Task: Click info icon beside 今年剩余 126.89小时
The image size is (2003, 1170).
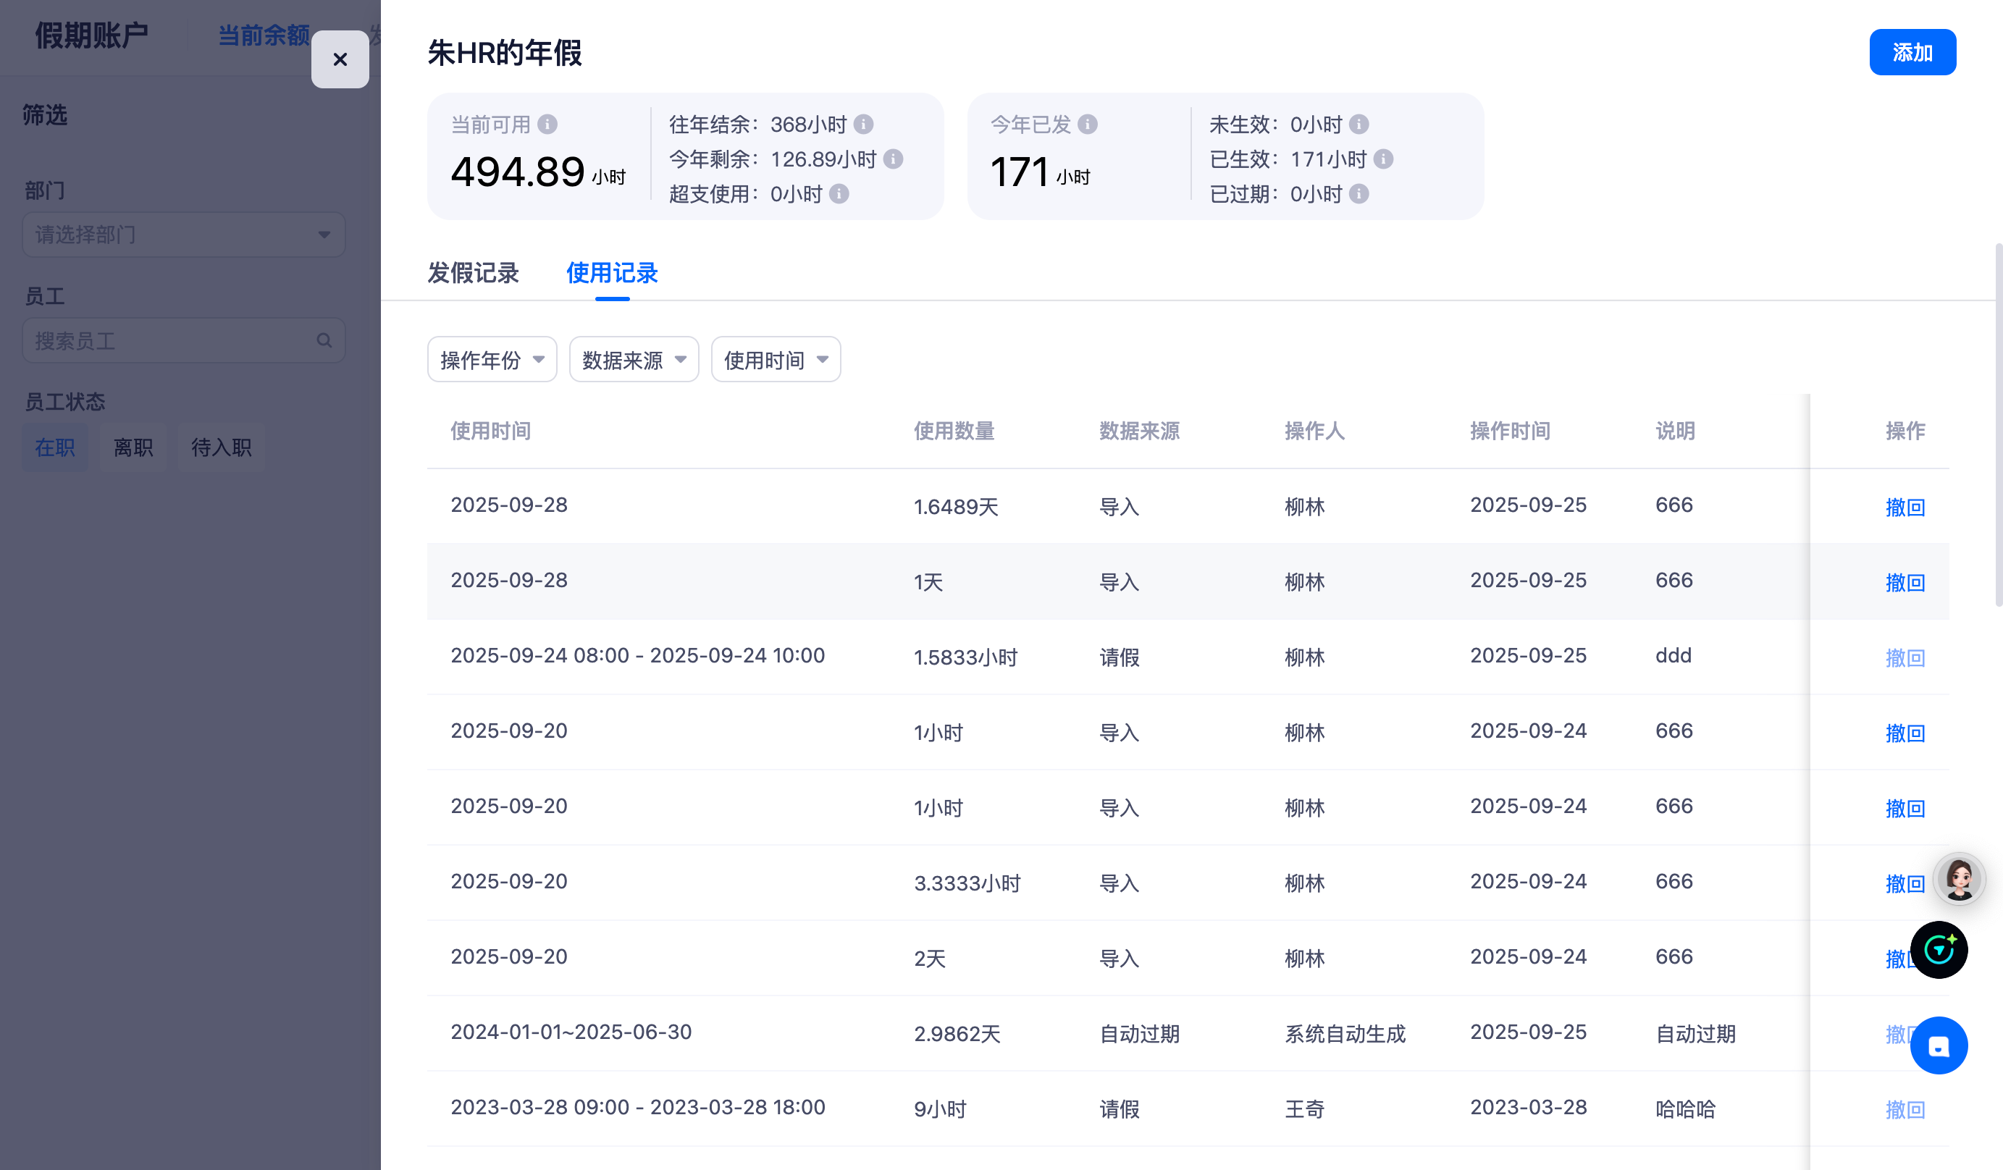Action: (x=894, y=160)
